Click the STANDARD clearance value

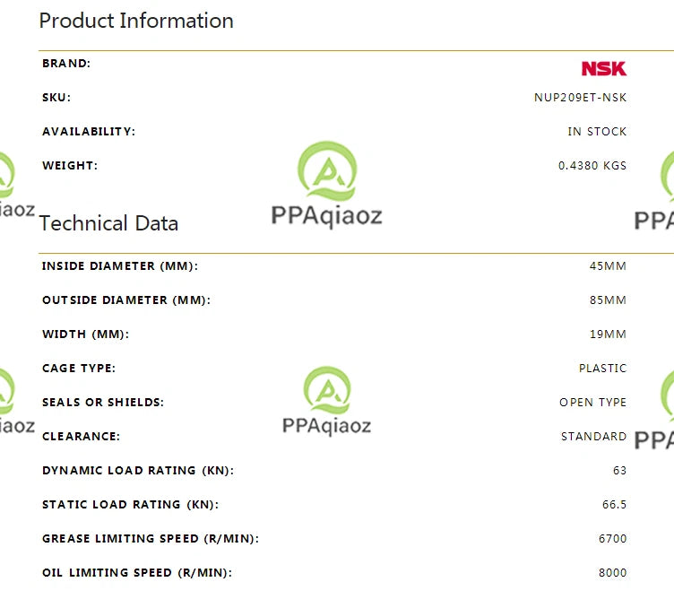593,437
